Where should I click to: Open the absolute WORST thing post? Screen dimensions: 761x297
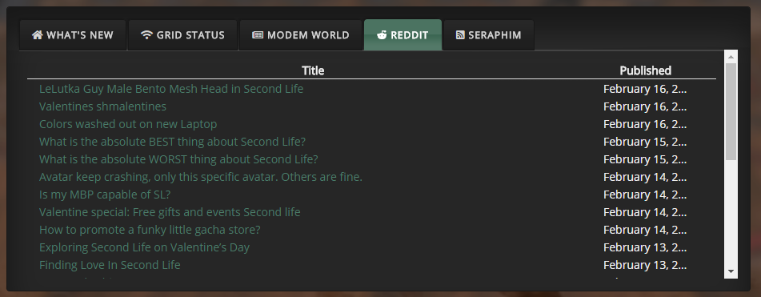pyautogui.click(x=178, y=159)
